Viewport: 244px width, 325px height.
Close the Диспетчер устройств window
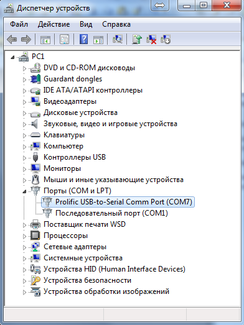[227, 5]
